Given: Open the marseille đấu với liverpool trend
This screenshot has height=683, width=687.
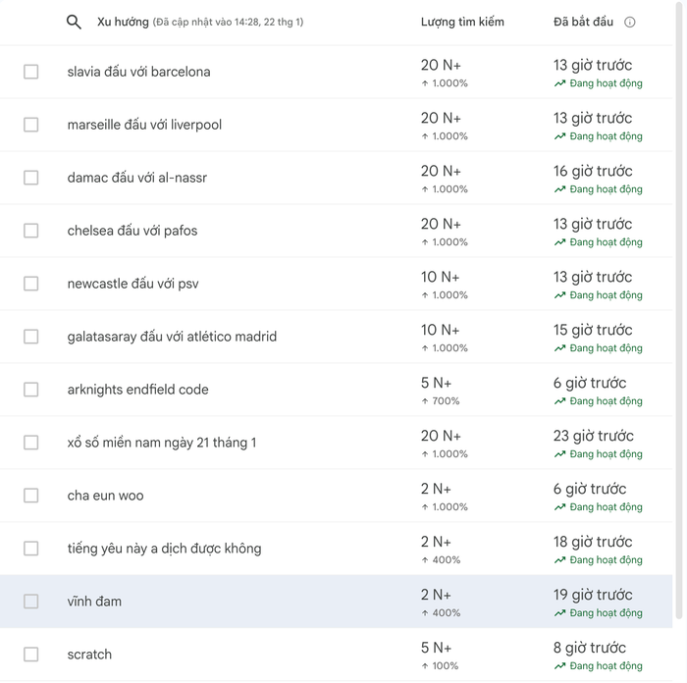Looking at the screenshot, I should pyautogui.click(x=144, y=125).
